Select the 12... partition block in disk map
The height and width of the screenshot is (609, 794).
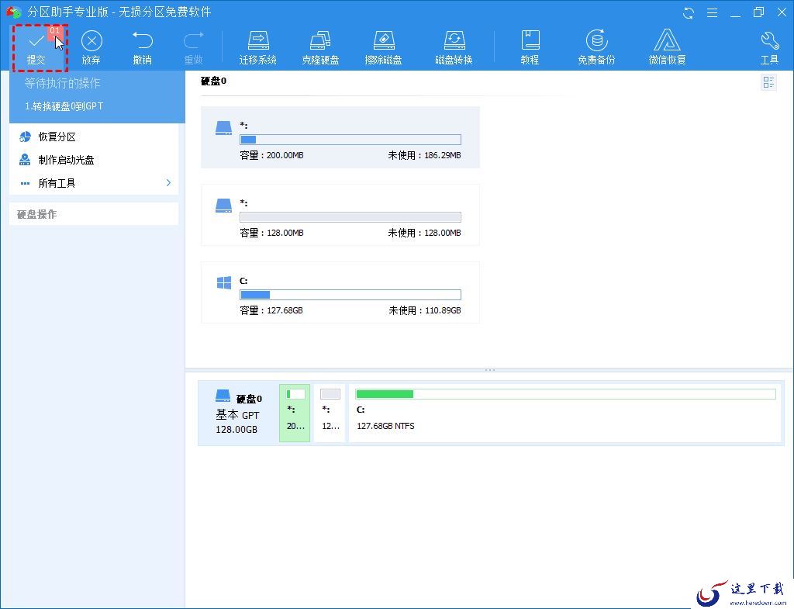pos(330,413)
